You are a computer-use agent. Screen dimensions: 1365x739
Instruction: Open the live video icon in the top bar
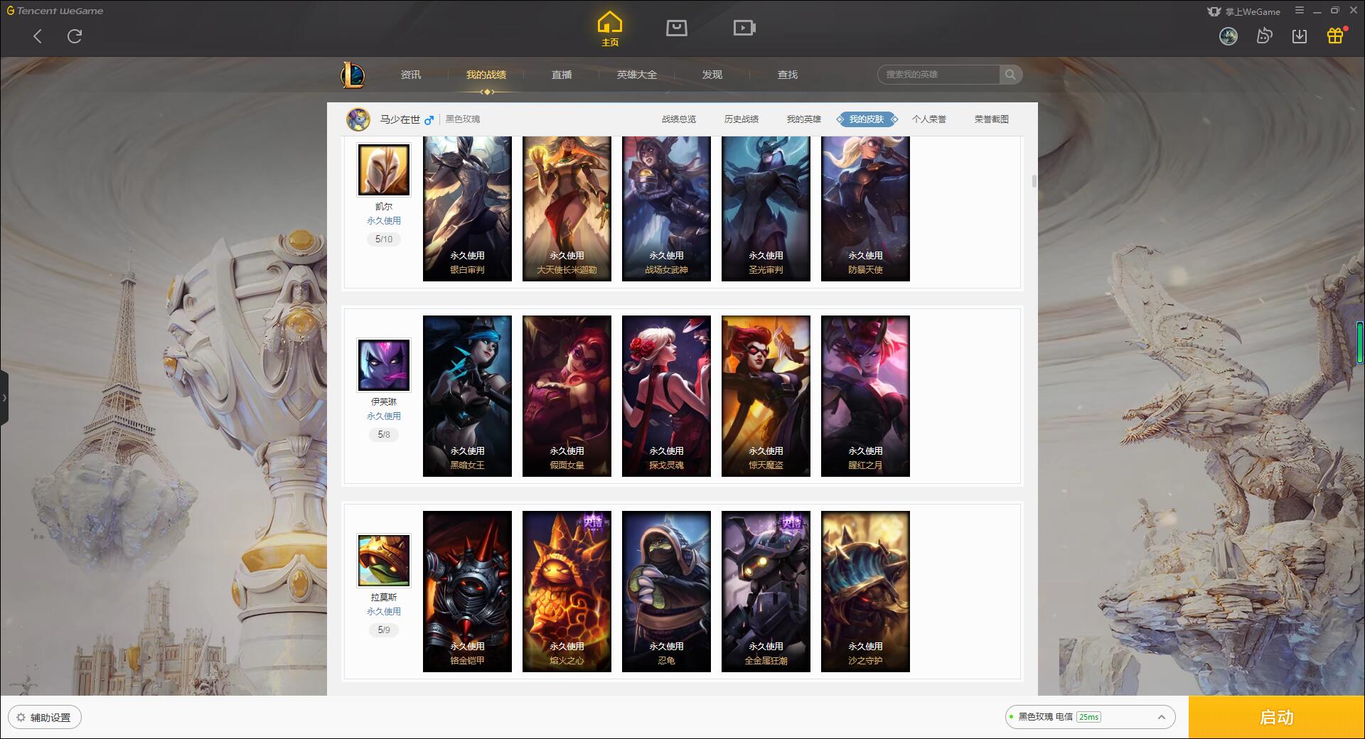pyautogui.click(x=744, y=28)
